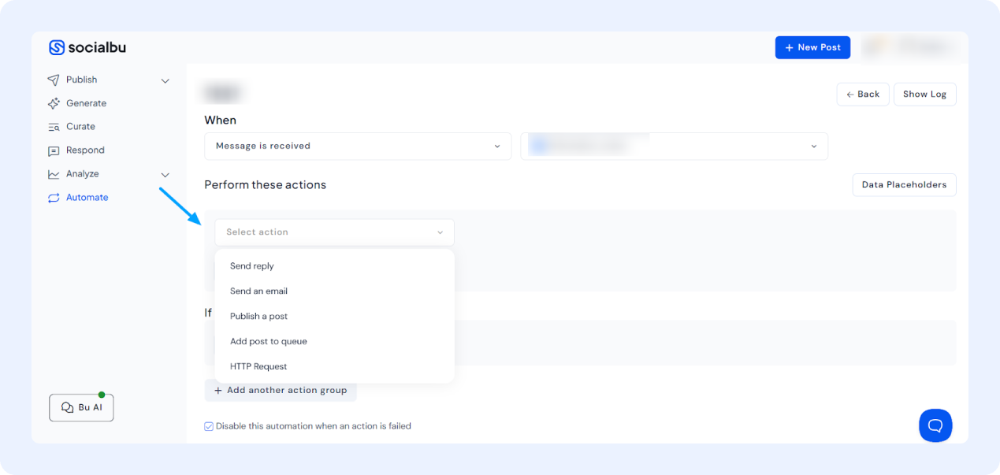The height and width of the screenshot is (475, 1000).
Task: Open the blue chat support bubble
Action: (935, 425)
